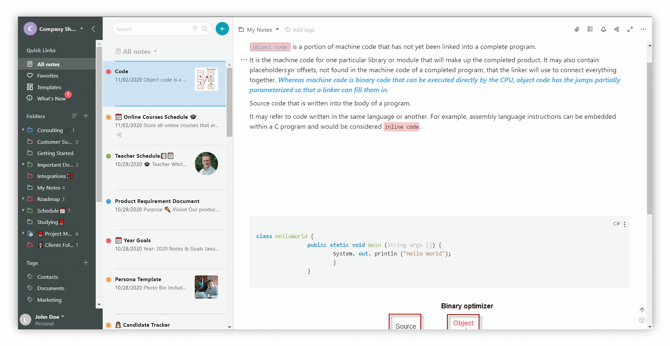Expand the Schedule folder
The image size is (670, 346).
(x=23, y=210)
